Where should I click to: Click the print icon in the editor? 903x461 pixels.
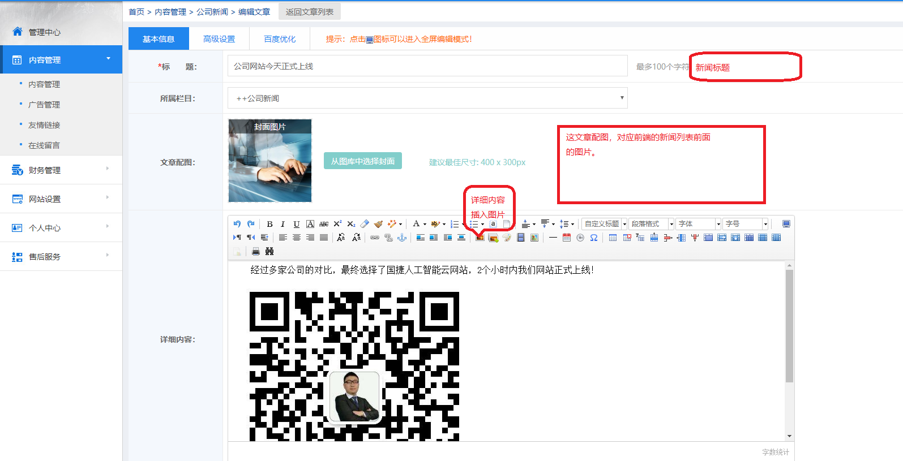[256, 251]
